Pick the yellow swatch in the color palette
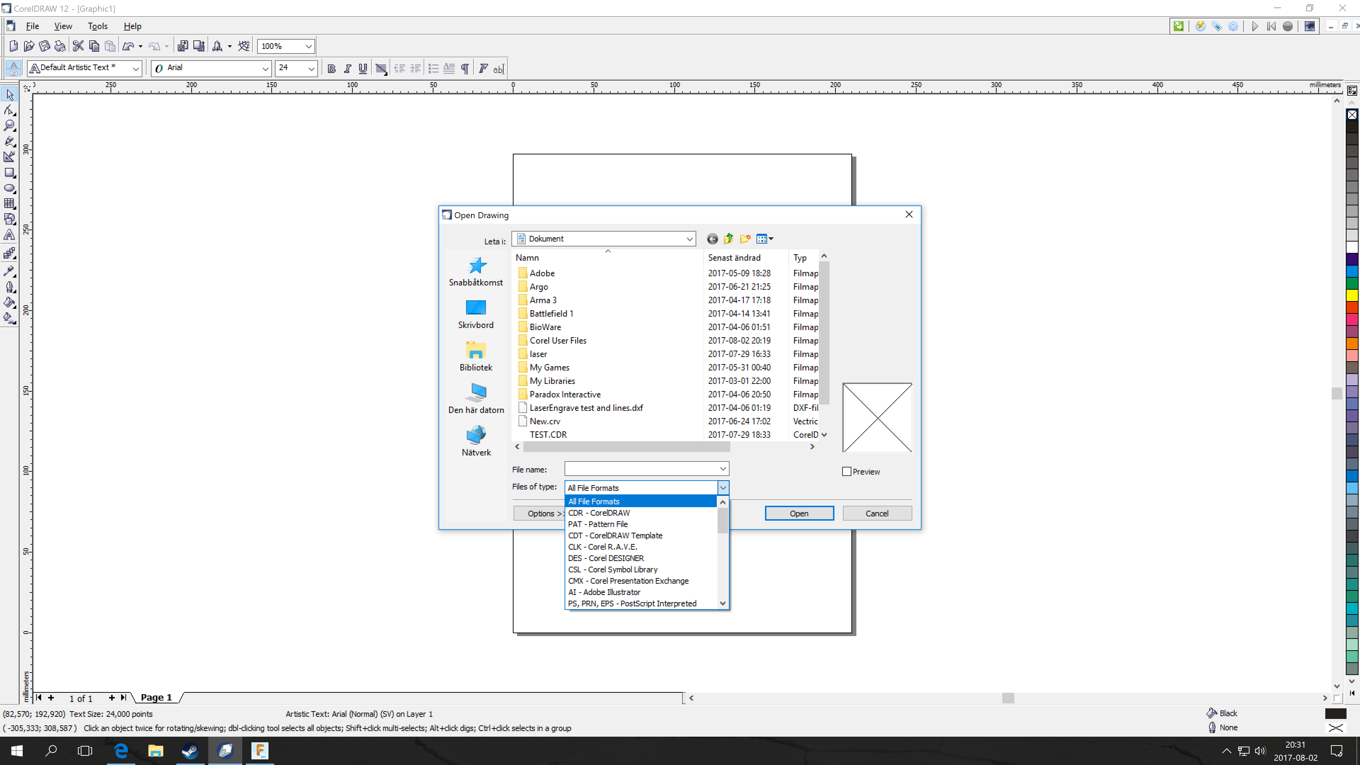This screenshot has width=1360, height=765. pyautogui.click(x=1352, y=295)
